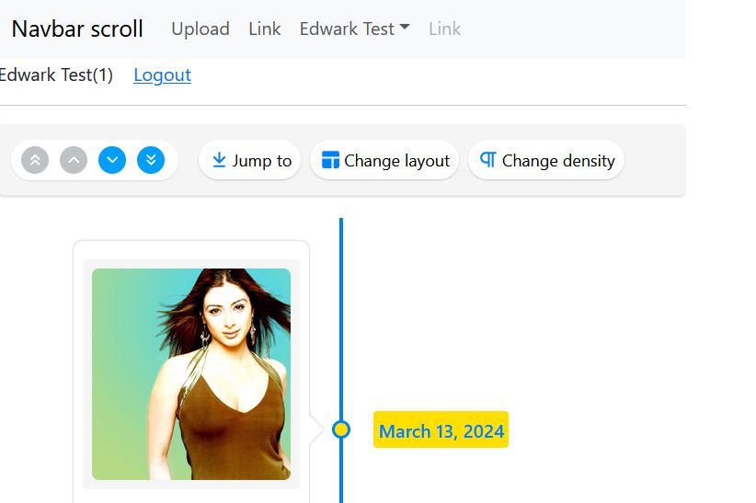Click the Edwark Test(1) user text

click(x=56, y=75)
